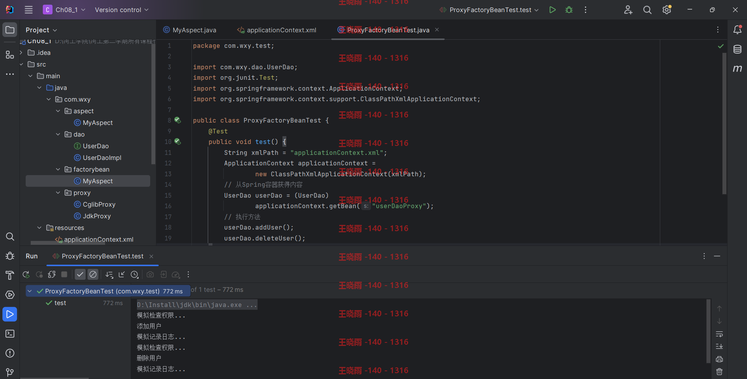The height and width of the screenshot is (379, 747).
Task: Collapse the src folder
Action: click(x=21, y=64)
